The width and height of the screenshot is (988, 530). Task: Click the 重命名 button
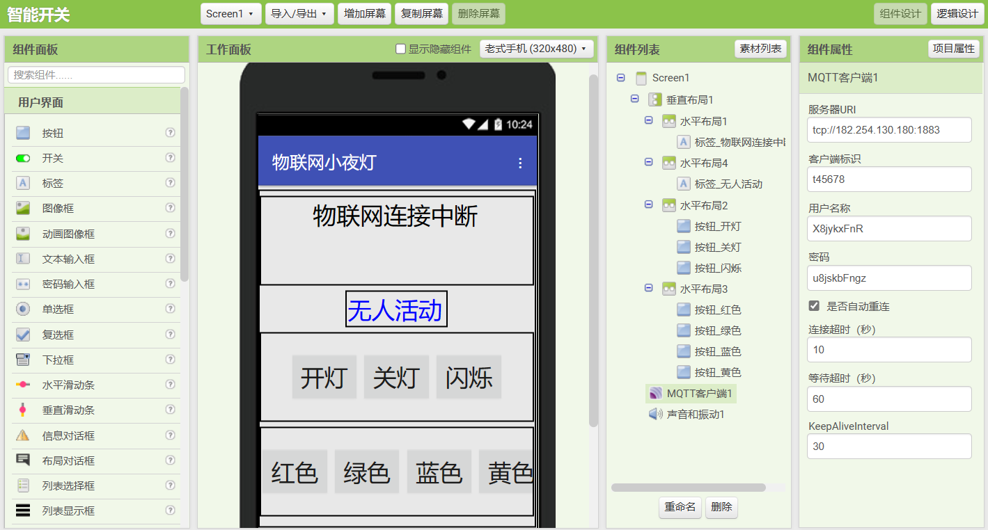click(x=680, y=507)
